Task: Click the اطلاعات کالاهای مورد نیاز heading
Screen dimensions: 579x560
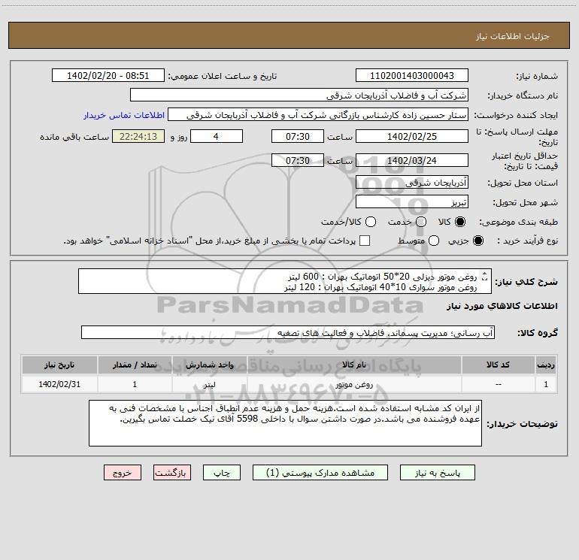Action: tap(502, 306)
